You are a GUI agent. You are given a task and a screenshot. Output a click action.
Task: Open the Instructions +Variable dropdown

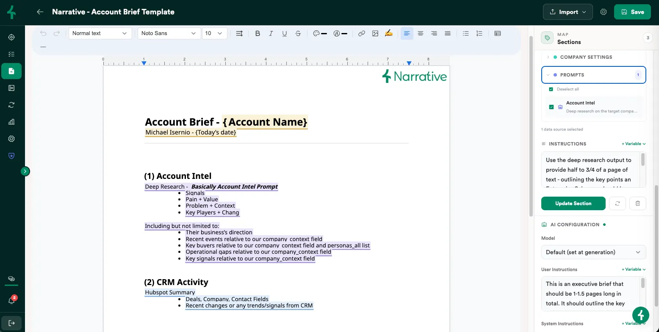coord(634,144)
